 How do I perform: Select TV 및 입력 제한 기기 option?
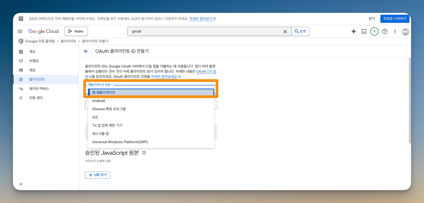coord(151,125)
